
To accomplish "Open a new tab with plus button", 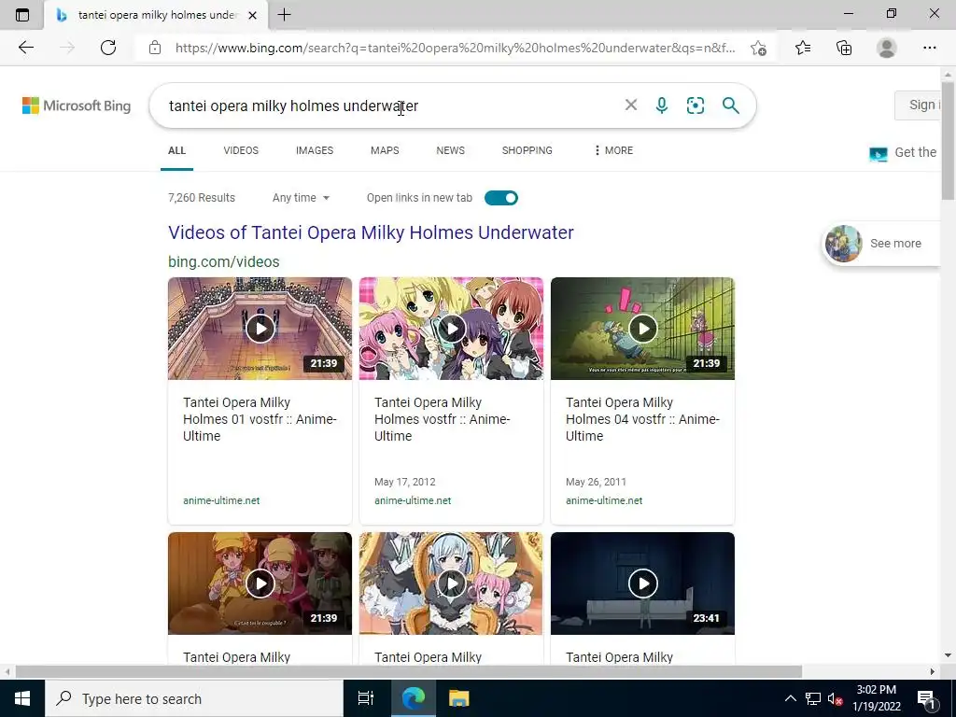I will click(x=284, y=15).
